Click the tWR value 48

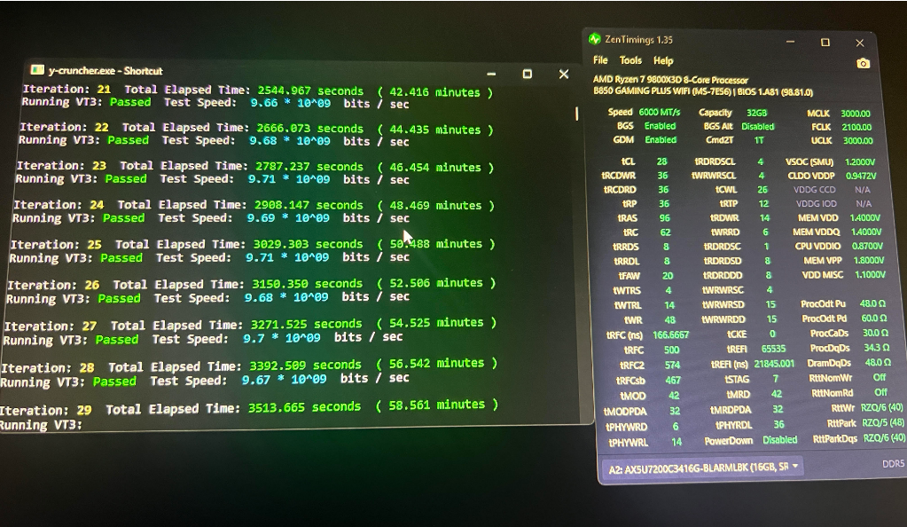tap(670, 320)
